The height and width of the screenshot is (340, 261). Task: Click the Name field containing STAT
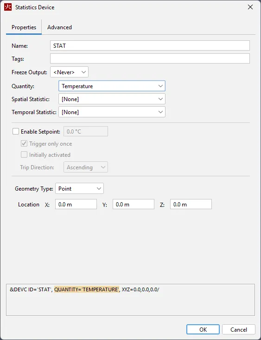[150, 46]
